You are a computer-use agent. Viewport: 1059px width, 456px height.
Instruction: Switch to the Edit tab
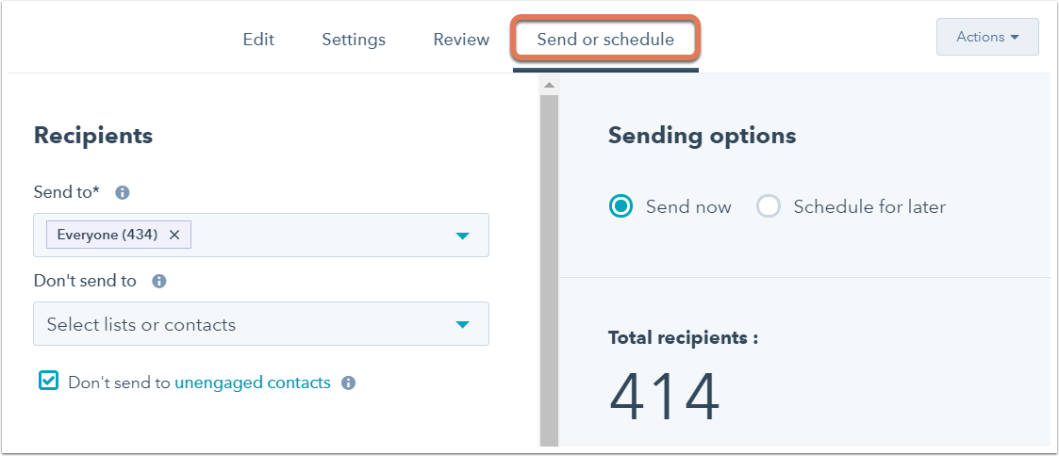[258, 40]
